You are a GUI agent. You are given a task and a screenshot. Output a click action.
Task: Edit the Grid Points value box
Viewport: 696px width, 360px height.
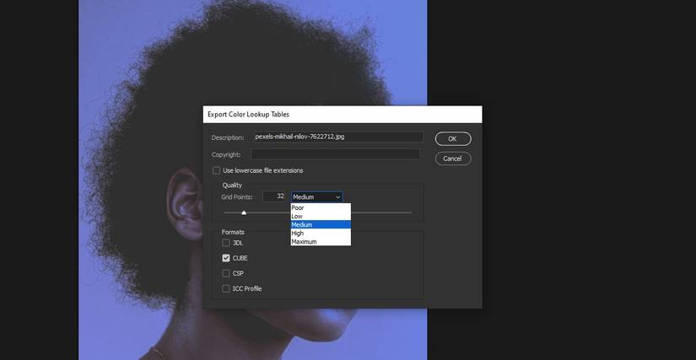point(274,196)
